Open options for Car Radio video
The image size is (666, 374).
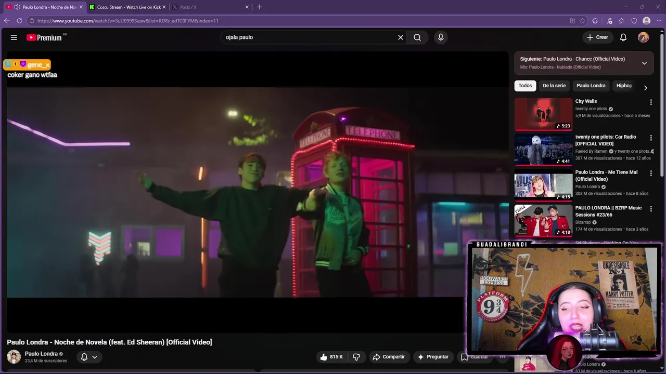coord(650,138)
